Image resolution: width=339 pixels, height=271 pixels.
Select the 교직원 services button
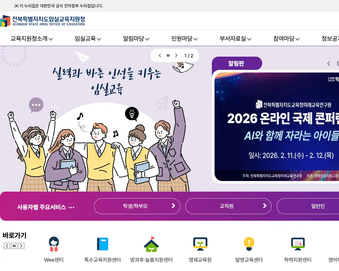point(228,206)
